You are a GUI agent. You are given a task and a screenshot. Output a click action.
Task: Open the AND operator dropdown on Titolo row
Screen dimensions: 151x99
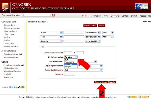click(108, 37)
